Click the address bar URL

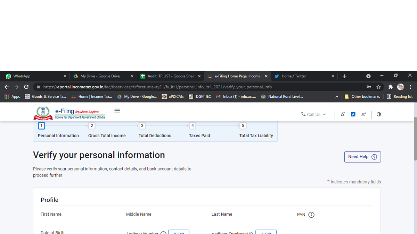[157, 87]
